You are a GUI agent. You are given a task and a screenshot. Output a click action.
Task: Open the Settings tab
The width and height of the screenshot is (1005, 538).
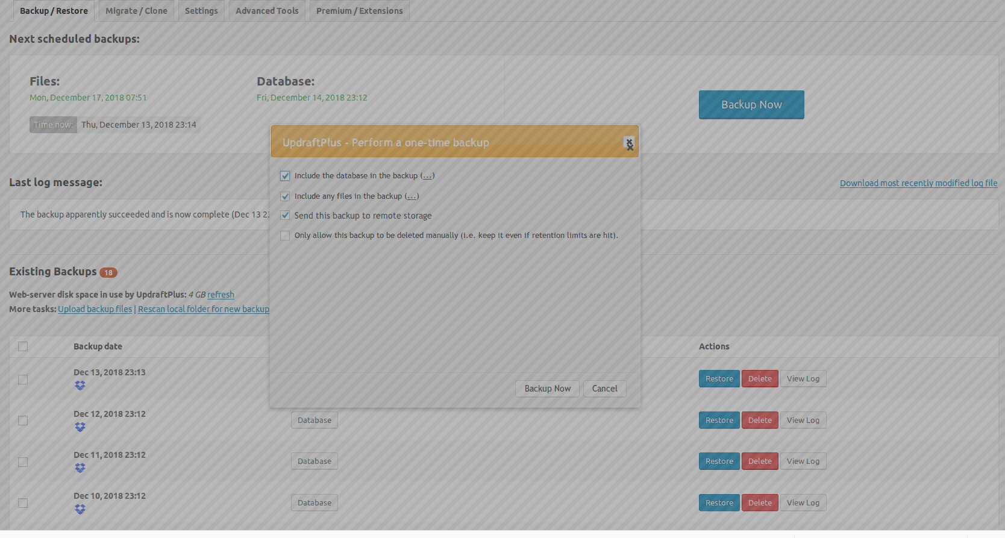pos(201,11)
